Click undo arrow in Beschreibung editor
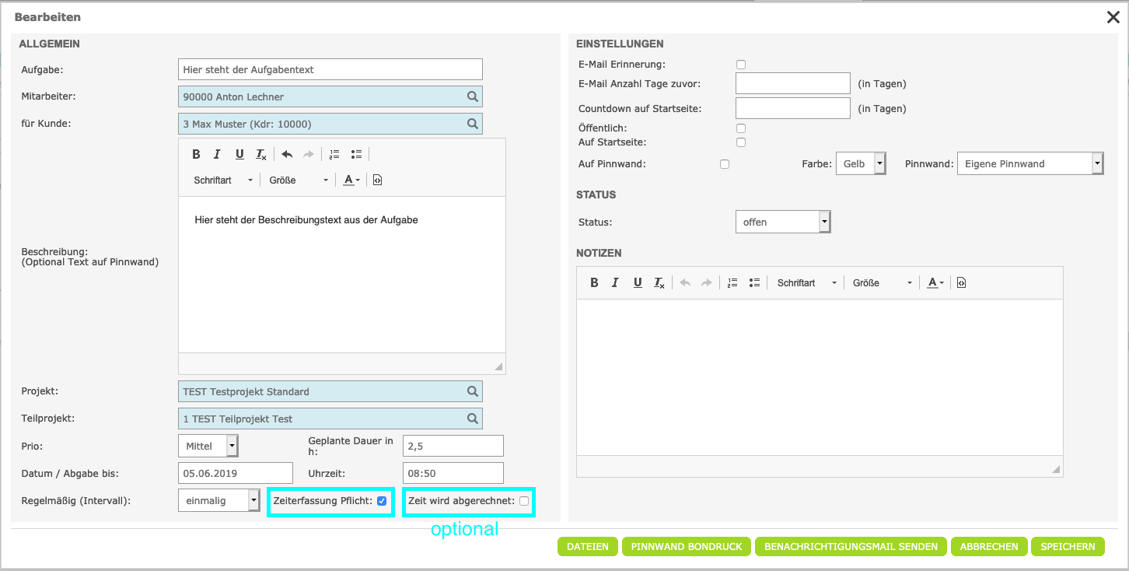 [287, 154]
